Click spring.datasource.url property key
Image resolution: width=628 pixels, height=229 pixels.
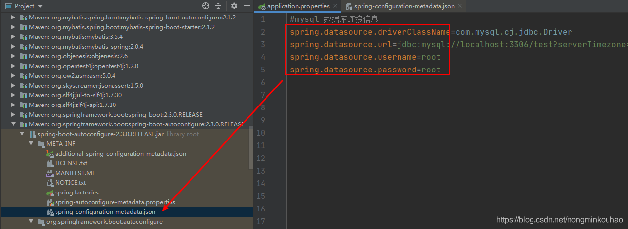pyautogui.click(x=341, y=44)
